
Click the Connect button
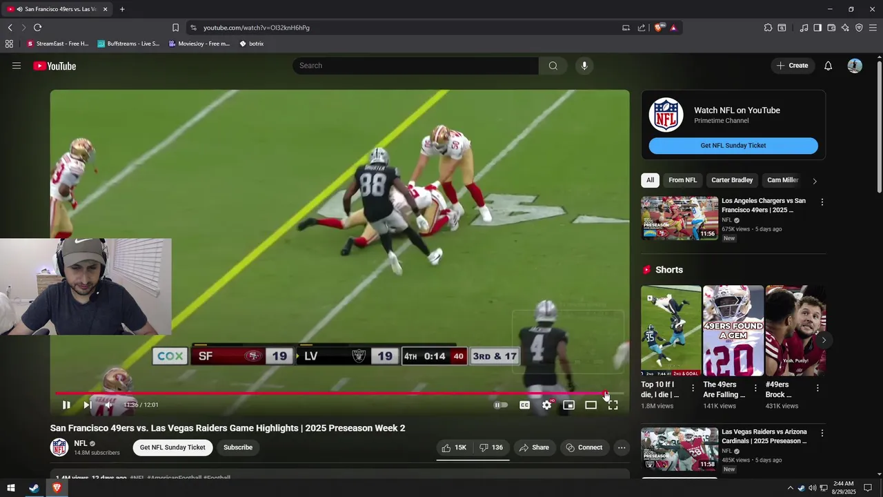click(584, 447)
